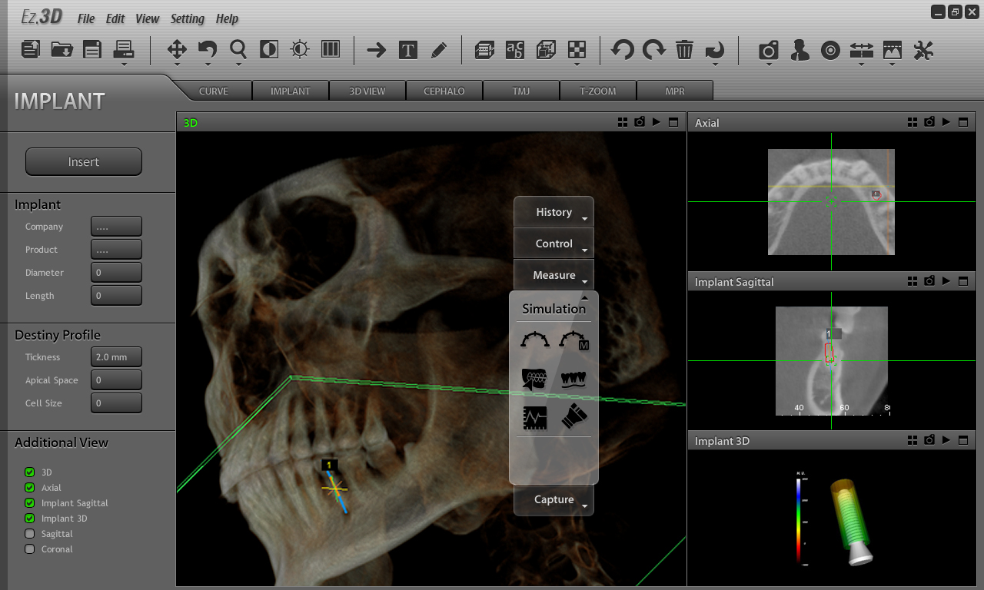Open the Product dropdown
Viewport: 984px width, 590px height.
click(116, 250)
